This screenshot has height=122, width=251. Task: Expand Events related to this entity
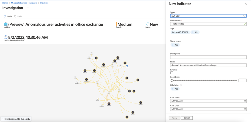(16, 119)
